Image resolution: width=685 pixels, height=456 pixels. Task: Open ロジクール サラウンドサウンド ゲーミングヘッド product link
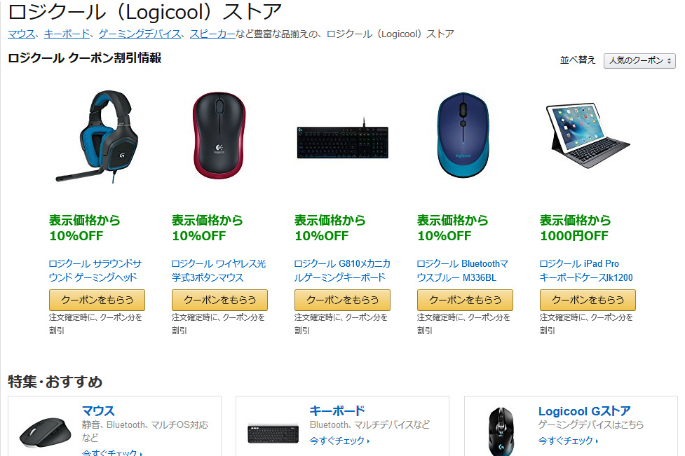(95, 270)
